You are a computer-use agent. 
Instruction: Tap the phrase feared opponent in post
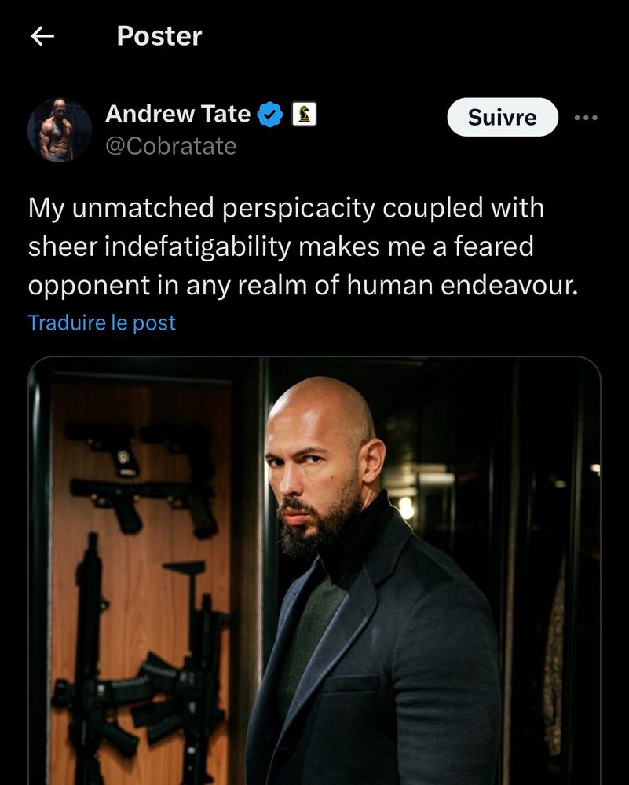point(281,266)
